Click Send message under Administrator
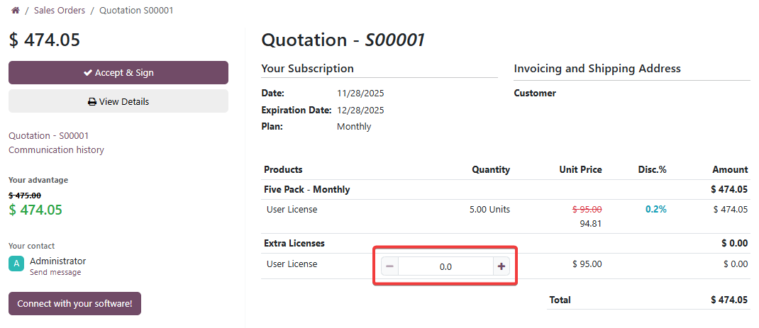759x328 pixels. pyautogui.click(x=55, y=273)
